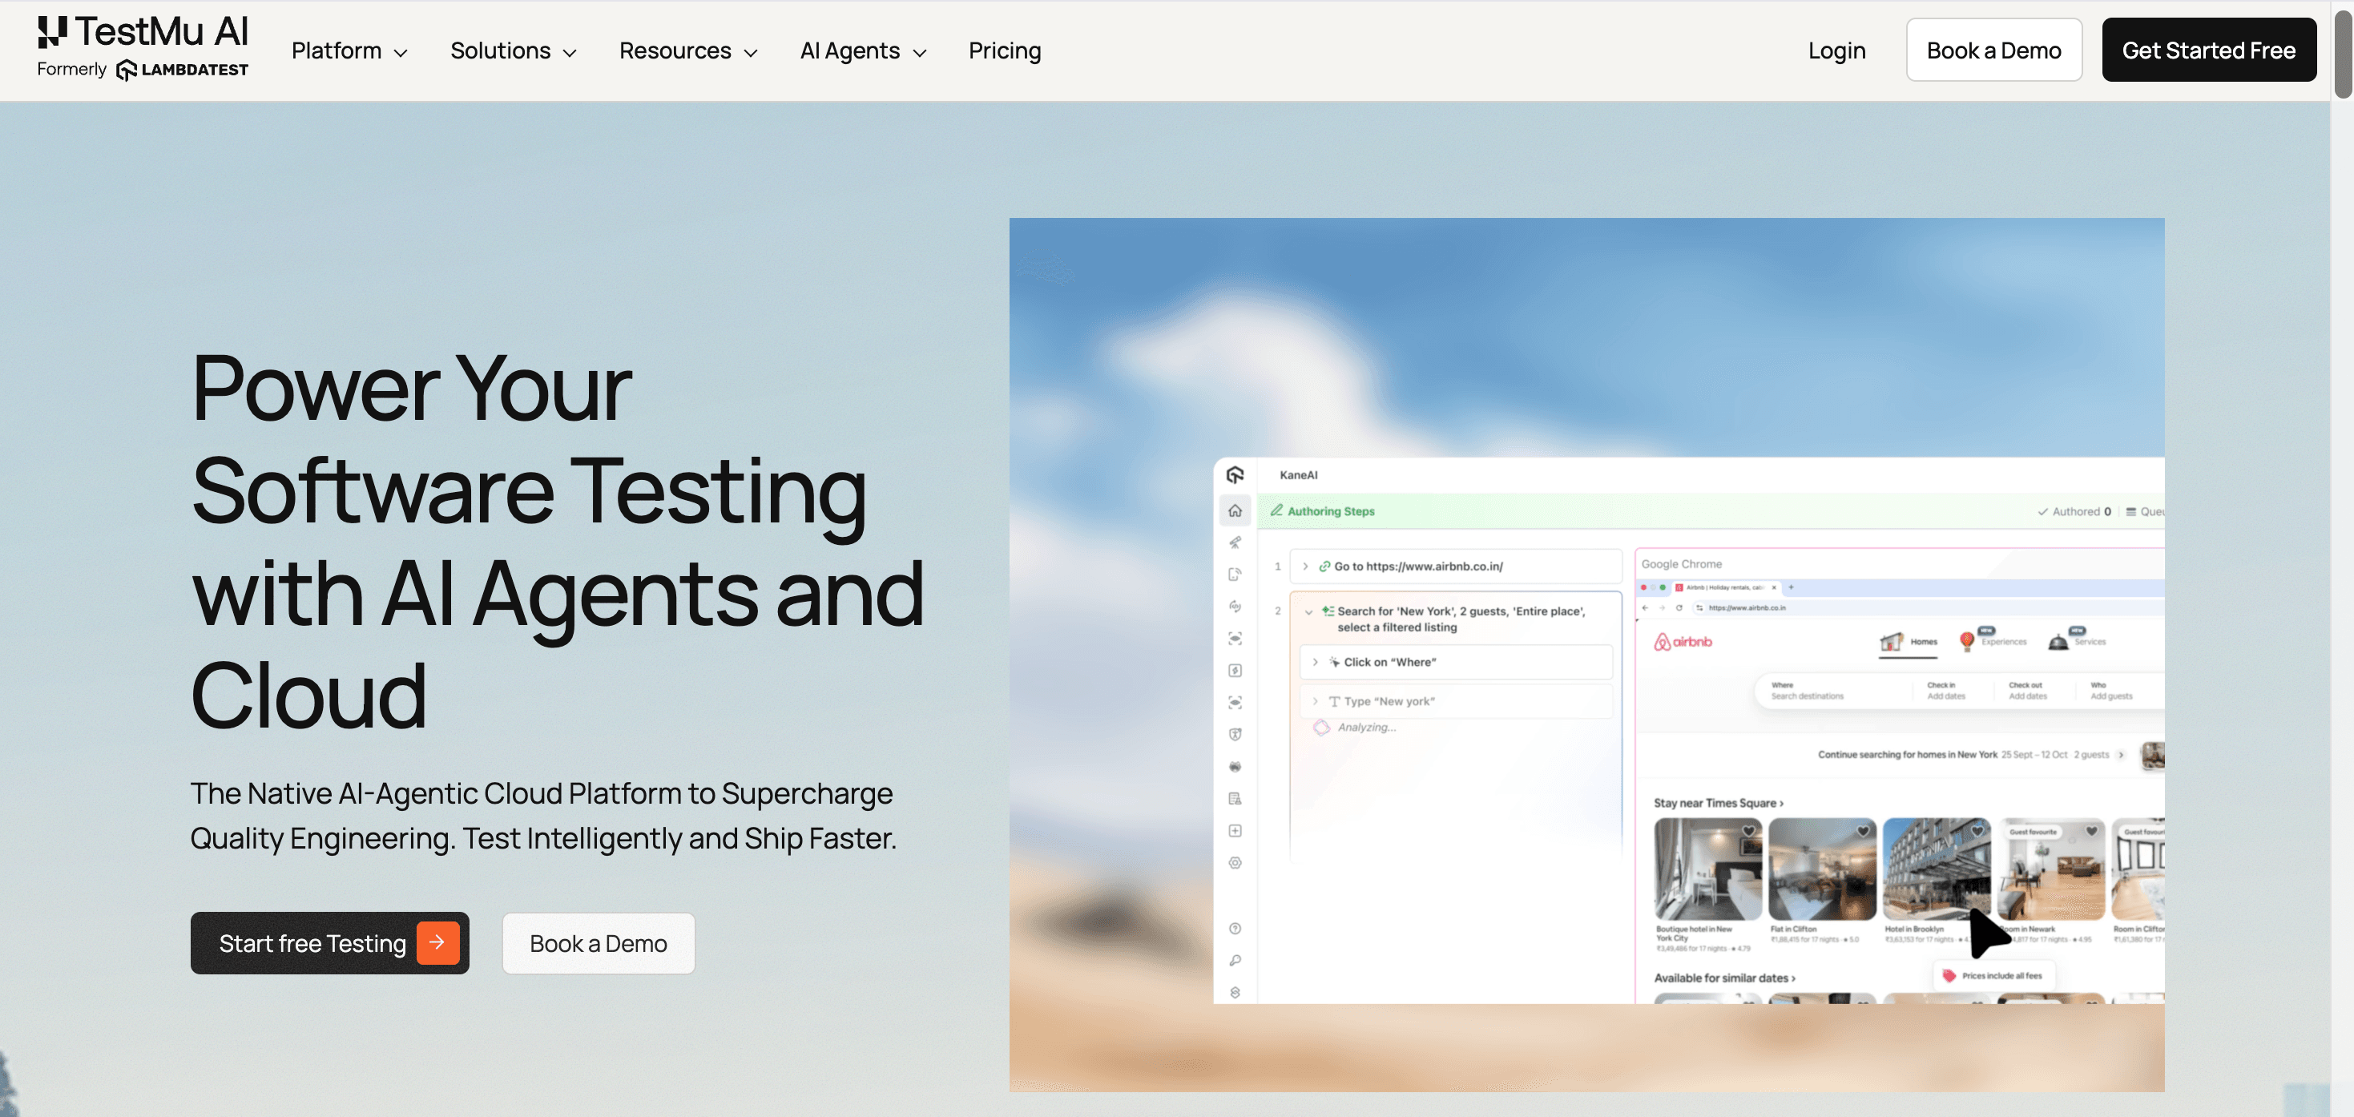Click the key icon in KaneAI sidebar

(x=1235, y=961)
